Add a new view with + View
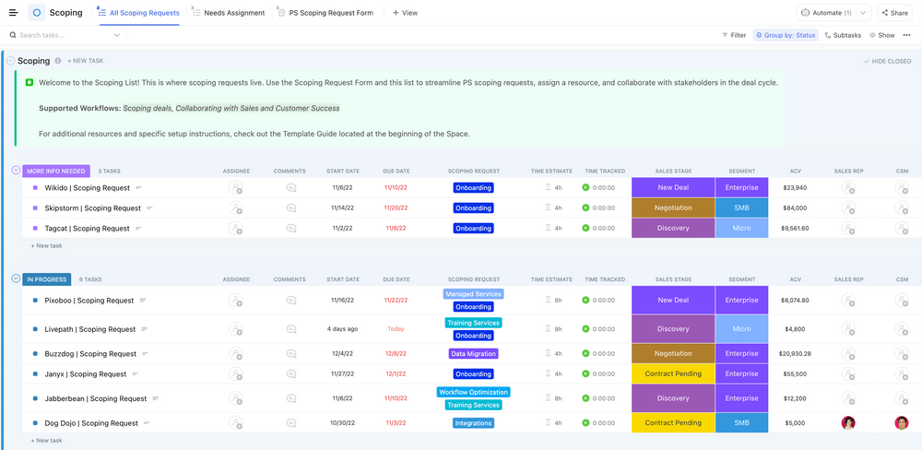Image resolution: width=922 pixels, height=450 pixels. click(405, 13)
